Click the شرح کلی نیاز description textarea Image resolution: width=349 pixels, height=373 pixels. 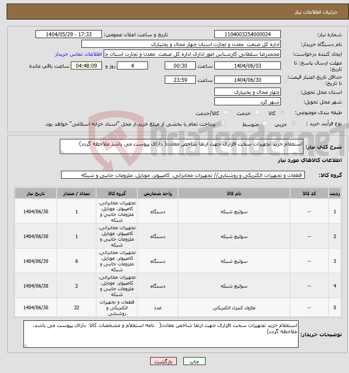point(182,146)
